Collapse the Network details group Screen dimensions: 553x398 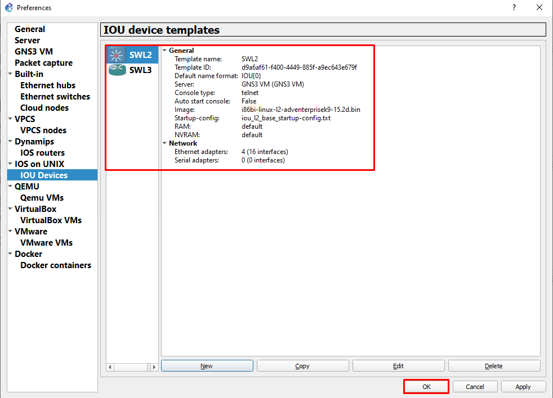tap(164, 143)
